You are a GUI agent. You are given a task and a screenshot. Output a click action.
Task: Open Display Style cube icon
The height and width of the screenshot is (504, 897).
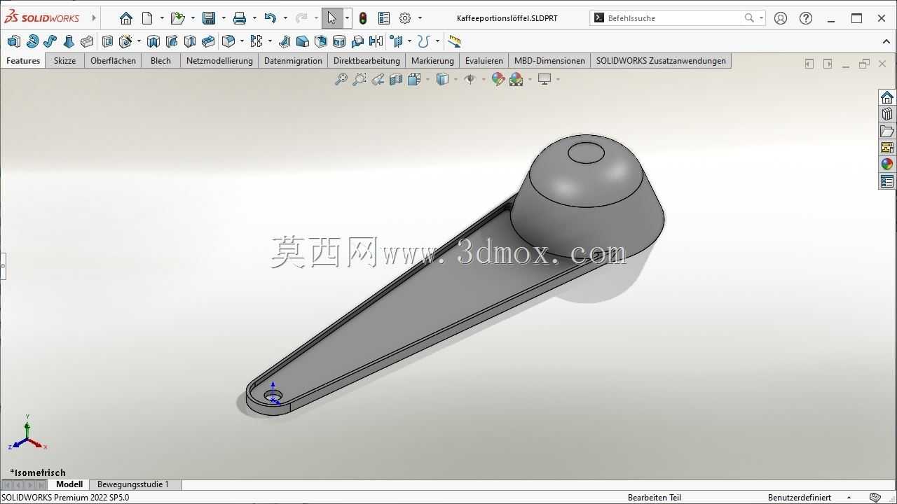pos(442,79)
